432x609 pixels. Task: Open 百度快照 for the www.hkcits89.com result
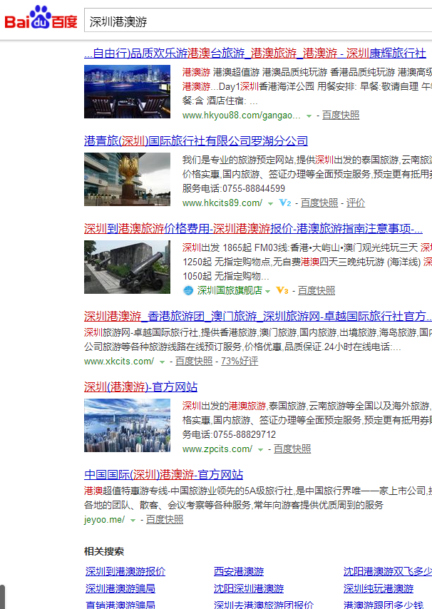(x=319, y=203)
